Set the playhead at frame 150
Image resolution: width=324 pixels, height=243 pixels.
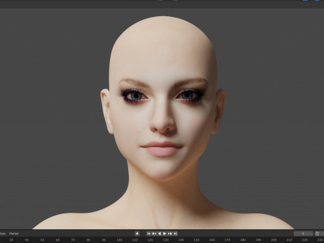(x=196, y=240)
